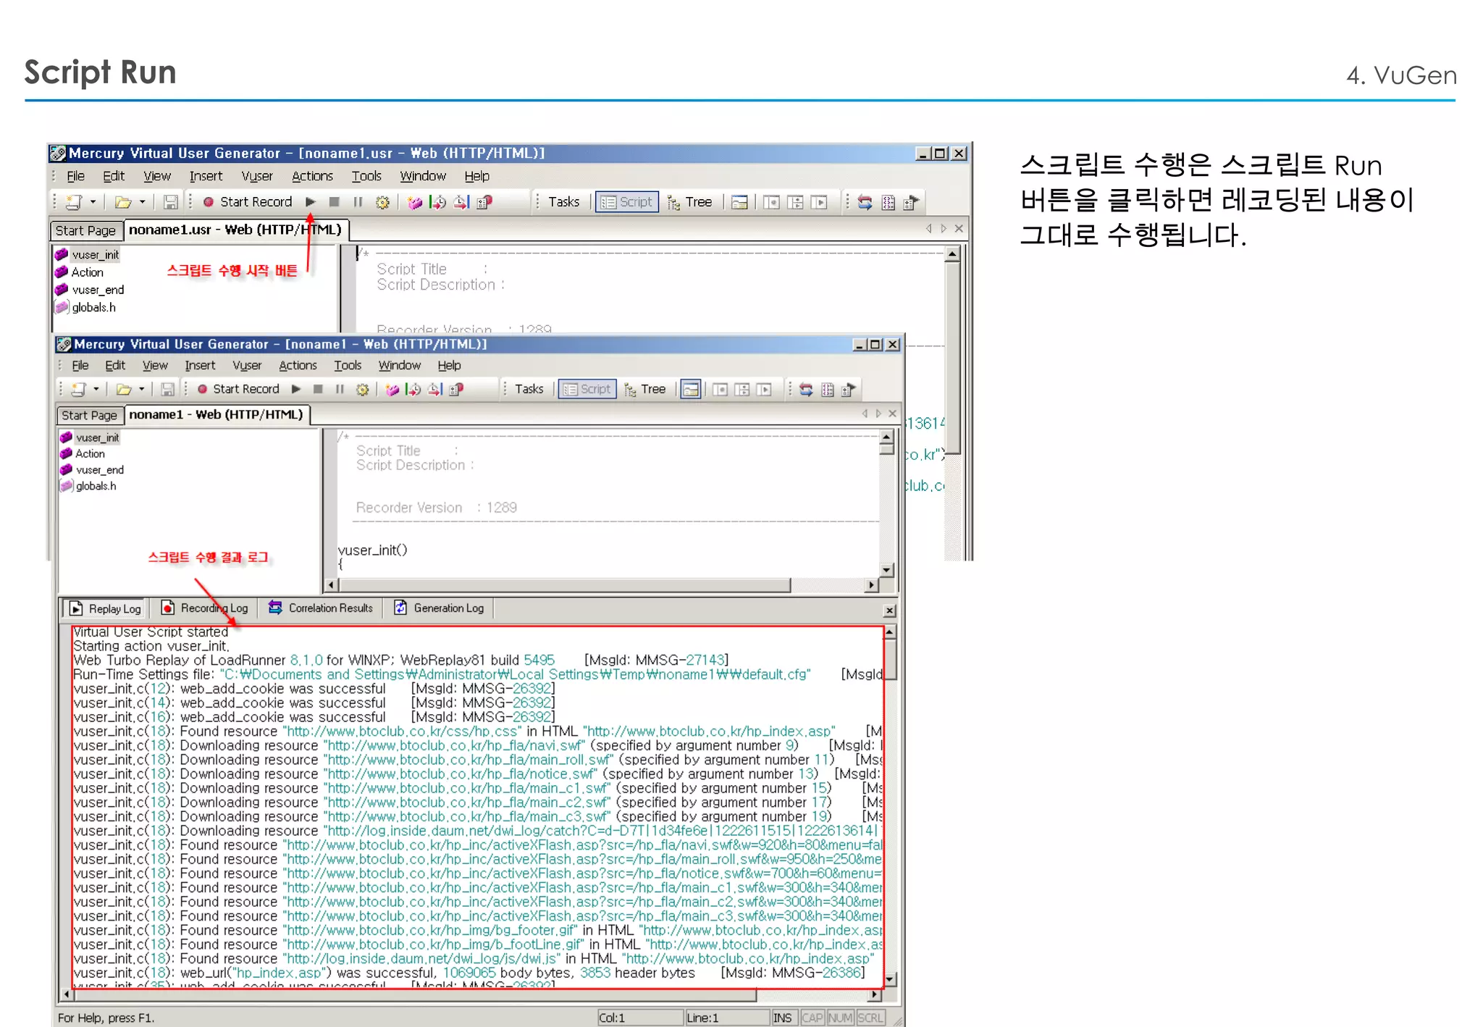Open the Window menu in front noname1 window

click(x=399, y=366)
